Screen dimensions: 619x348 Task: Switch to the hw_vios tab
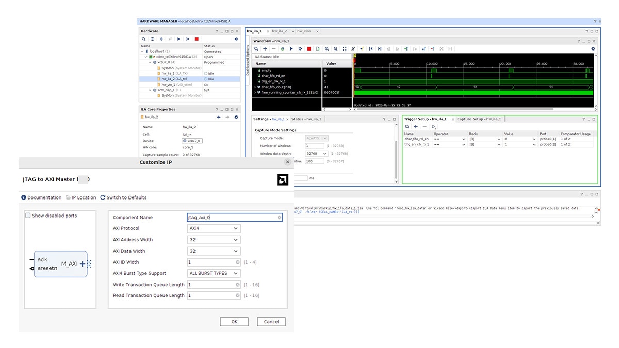click(305, 31)
